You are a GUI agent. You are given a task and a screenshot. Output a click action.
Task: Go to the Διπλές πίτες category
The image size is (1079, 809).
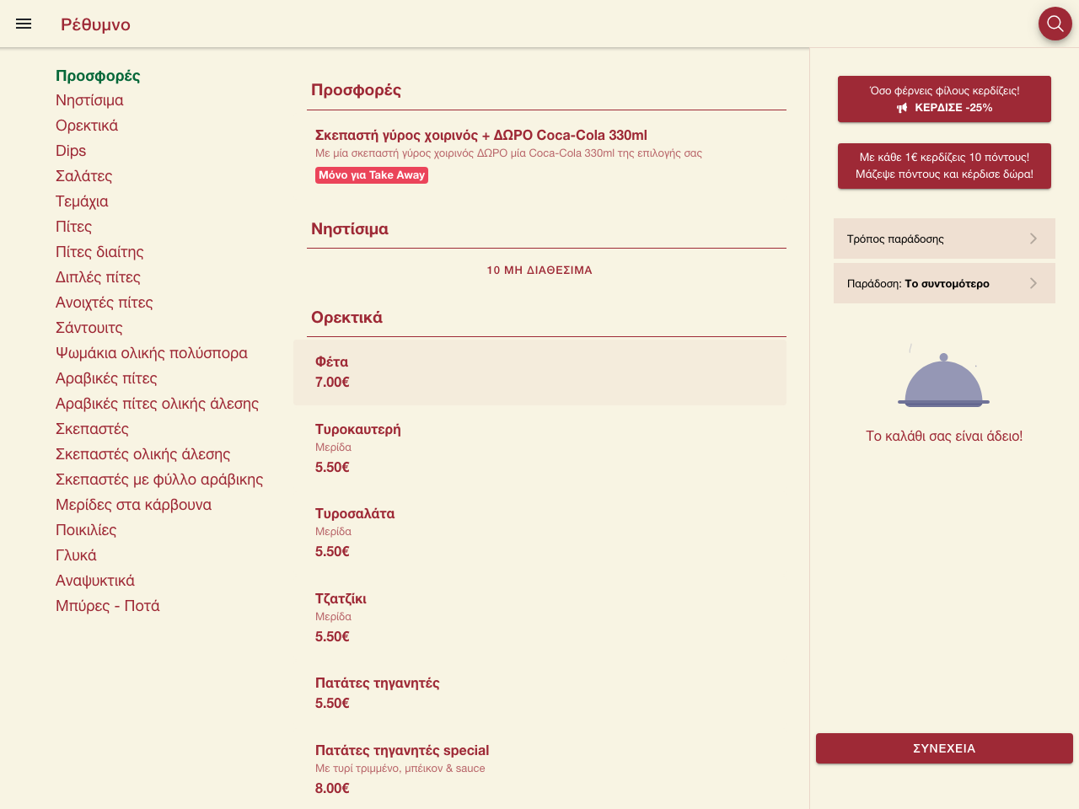tap(98, 277)
